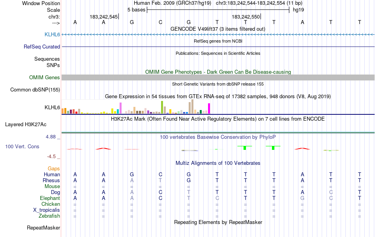Click the Sequences track label
Screen dimensions: 375x237
click(47, 59)
